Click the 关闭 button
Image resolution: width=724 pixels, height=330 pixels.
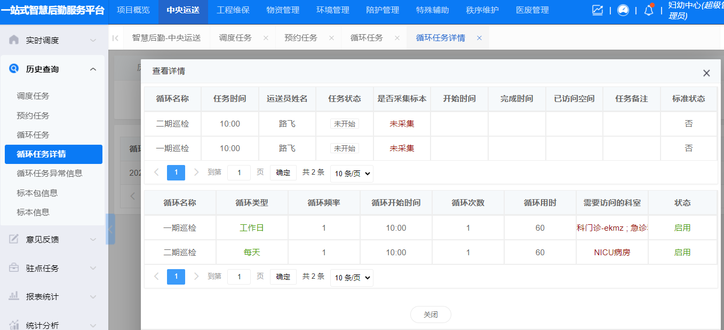tap(431, 315)
